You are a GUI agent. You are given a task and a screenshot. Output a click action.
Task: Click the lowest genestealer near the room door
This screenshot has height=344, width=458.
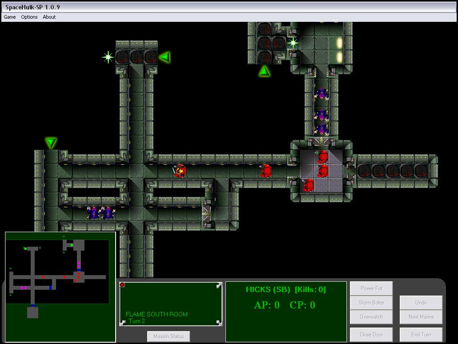pos(321,129)
